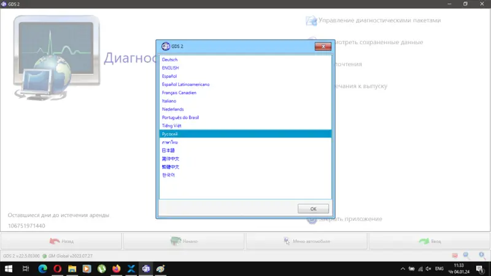491x276 pixels.
Task: Click GDS 2 v.22.5.03300 version text
Action: click(21, 256)
